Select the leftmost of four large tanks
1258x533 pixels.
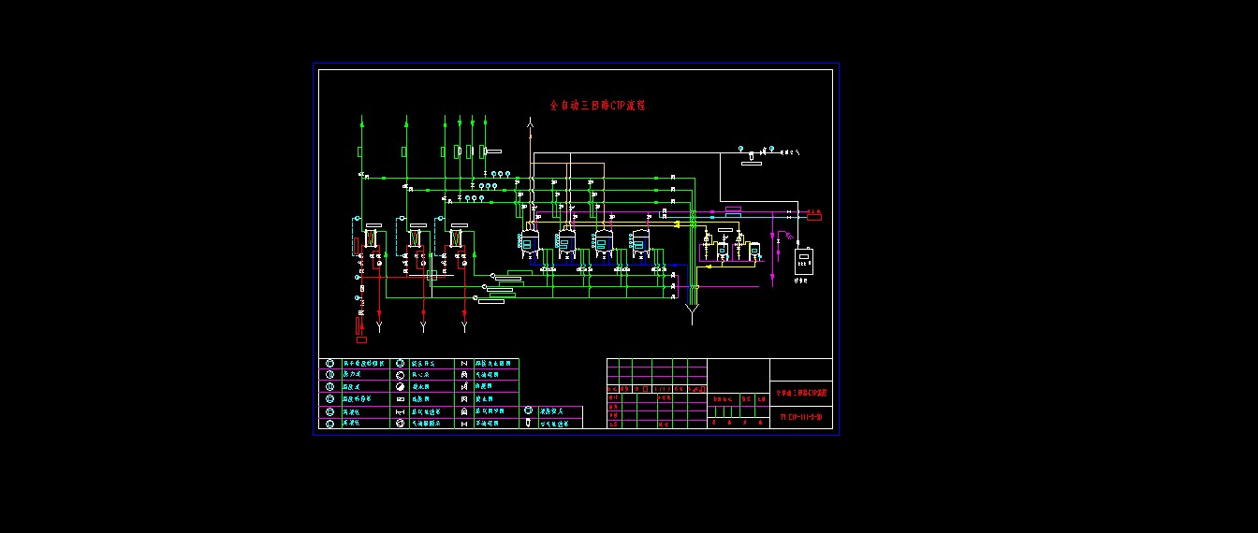[x=530, y=244]
